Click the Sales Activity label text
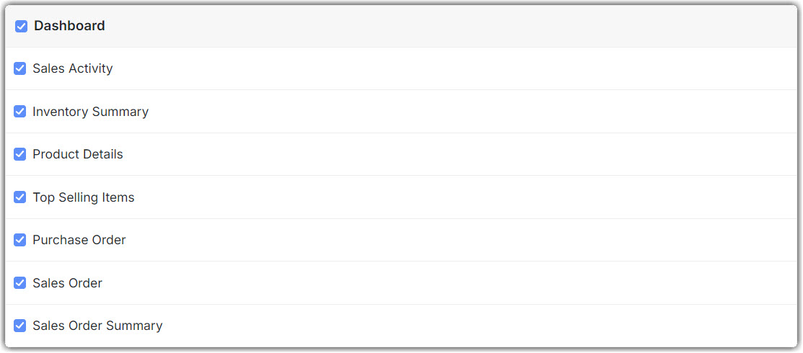This screenshot has width=803, height=353. click(x=73, y=69)
